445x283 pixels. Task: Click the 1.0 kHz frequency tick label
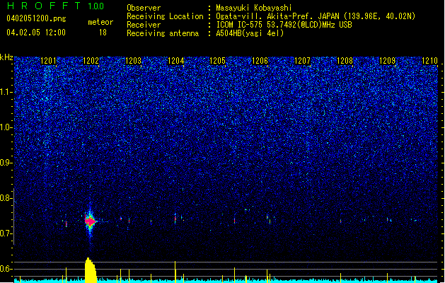pos(6,127)
